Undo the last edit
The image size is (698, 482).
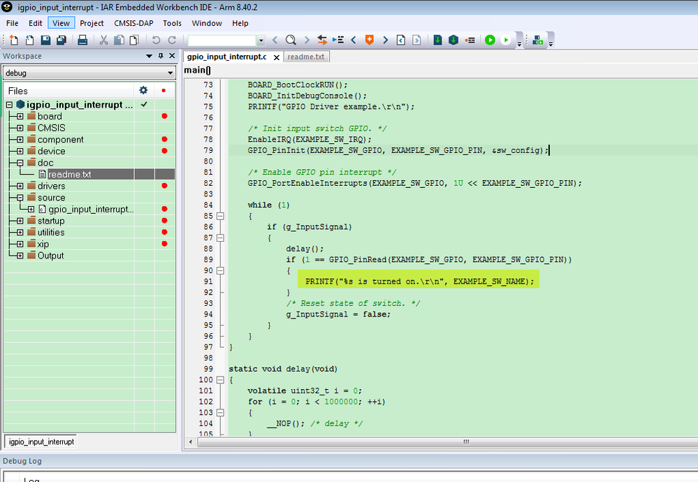pos(155,40)
